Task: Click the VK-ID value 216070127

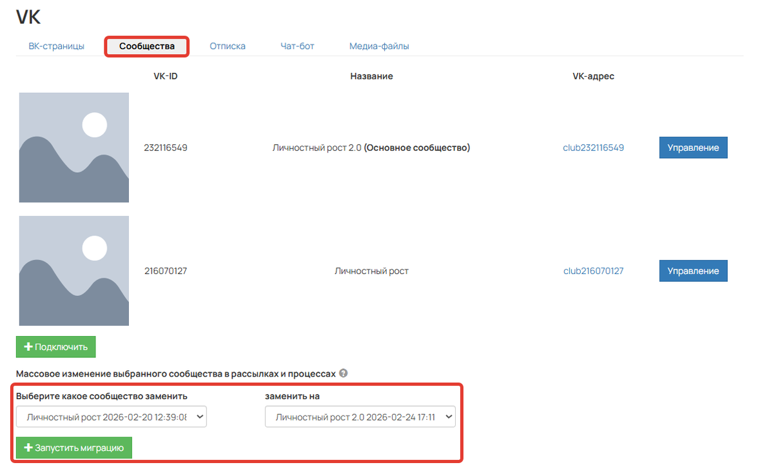Action: (x=166, y=272)
